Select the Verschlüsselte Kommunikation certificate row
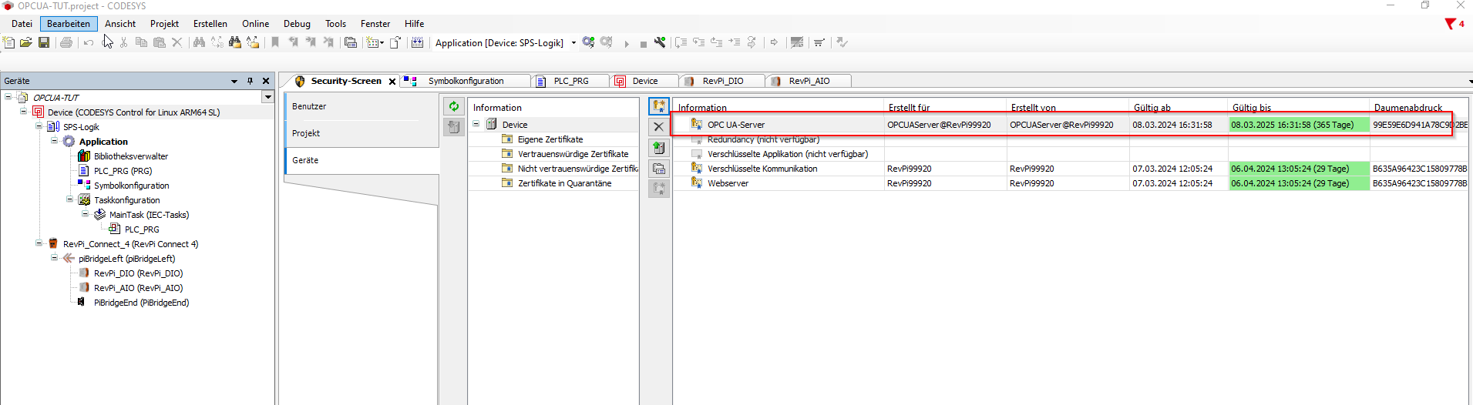The height and width of the screenshot is (405, 1473). pyautogui.click(x=1070, y=169)
